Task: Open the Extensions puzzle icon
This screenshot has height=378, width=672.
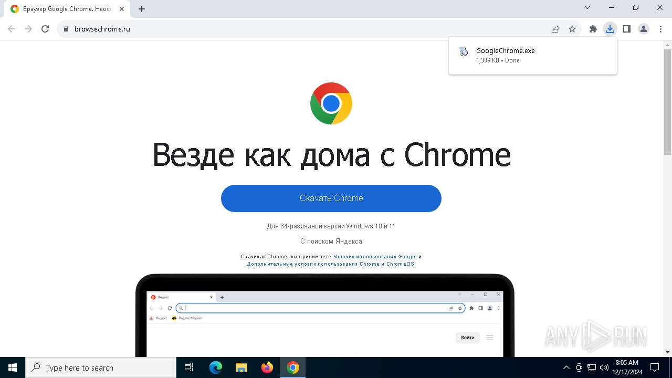Action: click(593, 29)
